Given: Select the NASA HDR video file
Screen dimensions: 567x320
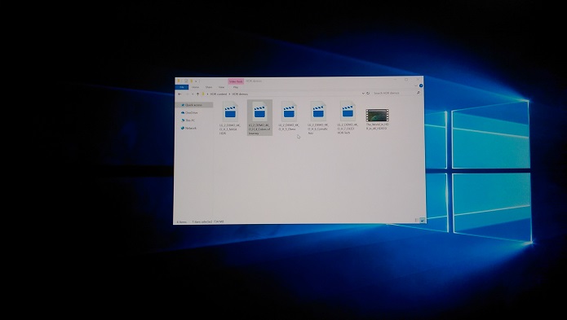Looking at the screenshot, I should point(230,118).
